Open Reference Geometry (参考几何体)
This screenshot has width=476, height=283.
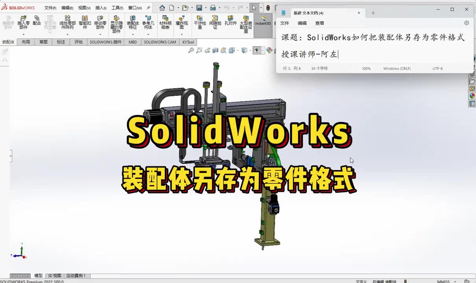(148, 23)
